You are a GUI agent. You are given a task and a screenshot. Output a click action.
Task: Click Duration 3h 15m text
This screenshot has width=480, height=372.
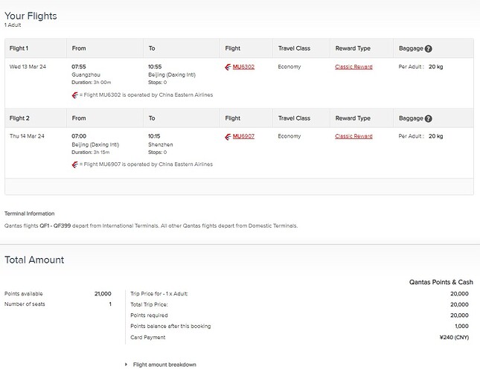click(x=91, y=152)
